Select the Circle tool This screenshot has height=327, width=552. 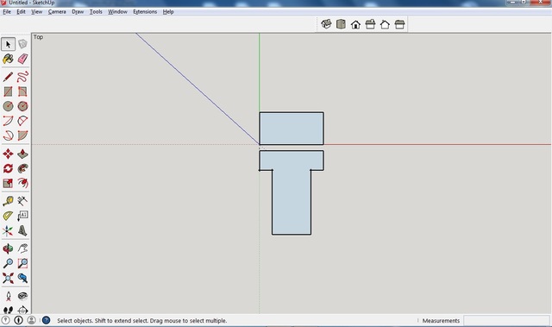[x=8, y=106]
